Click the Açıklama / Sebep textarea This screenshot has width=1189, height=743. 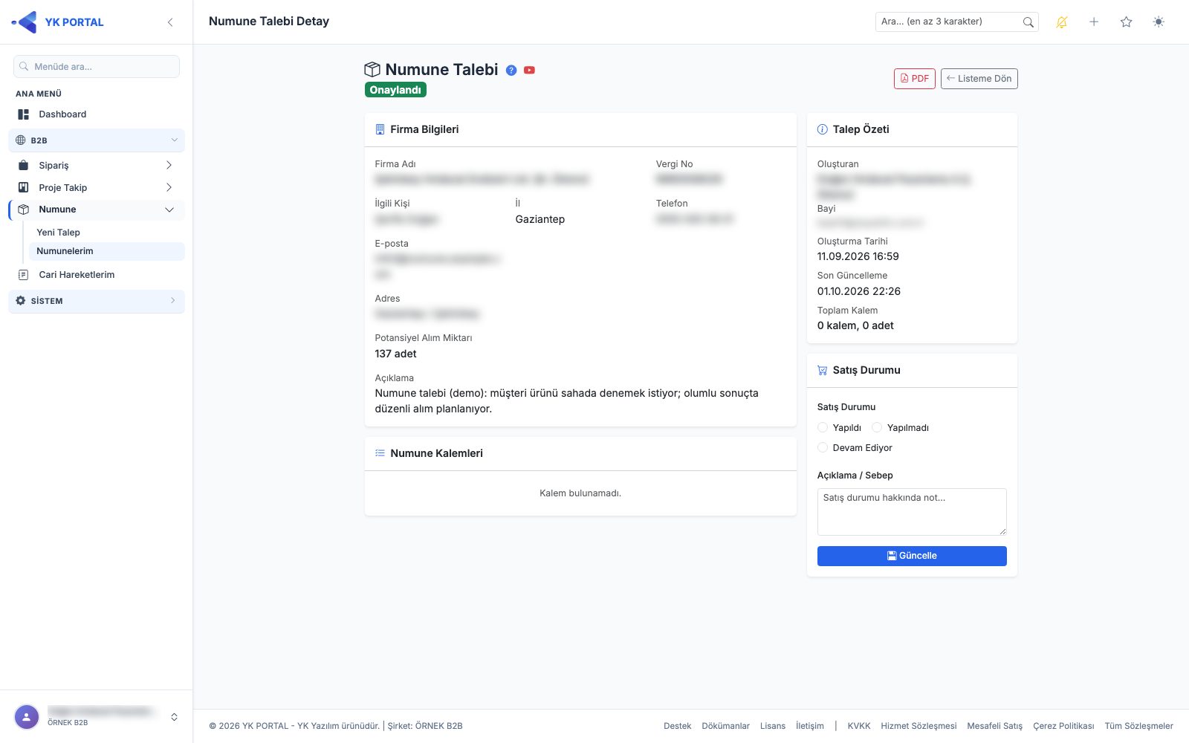pos(912,512)
